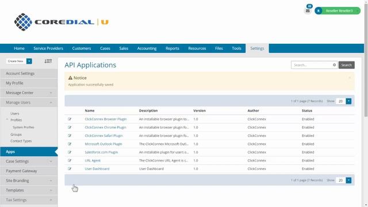Open the Reports menu
The width and height of the screenshot is (368, 207).
pos(172,48)
